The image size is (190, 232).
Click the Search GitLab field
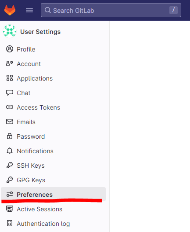pyautogui.click(x=111, y=10)
